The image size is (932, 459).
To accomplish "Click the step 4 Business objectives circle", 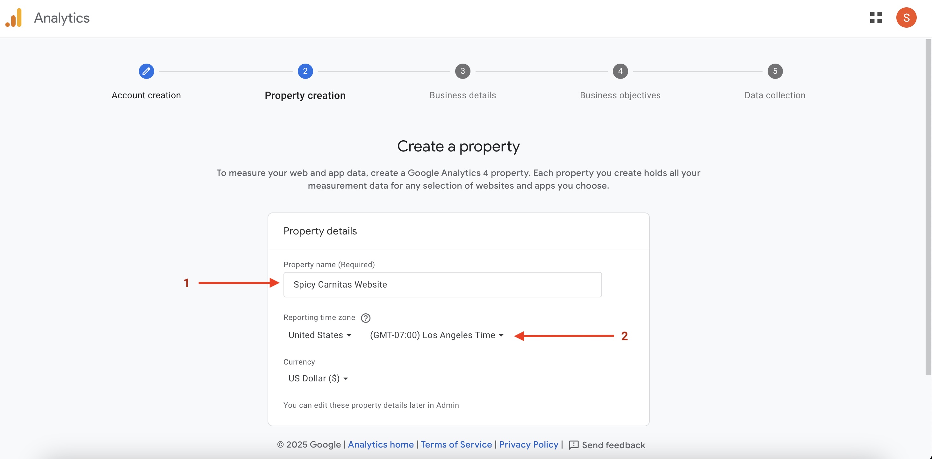I will point(620,71).
